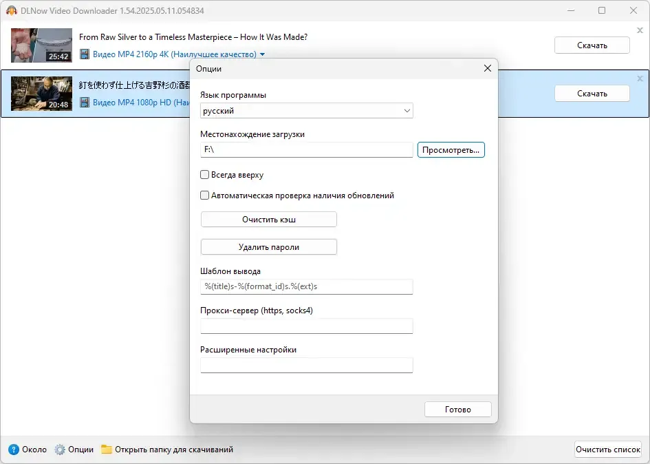Click the DLNow app icon in title bar
Screen dimensions: 650x464
tap(11, 10)
